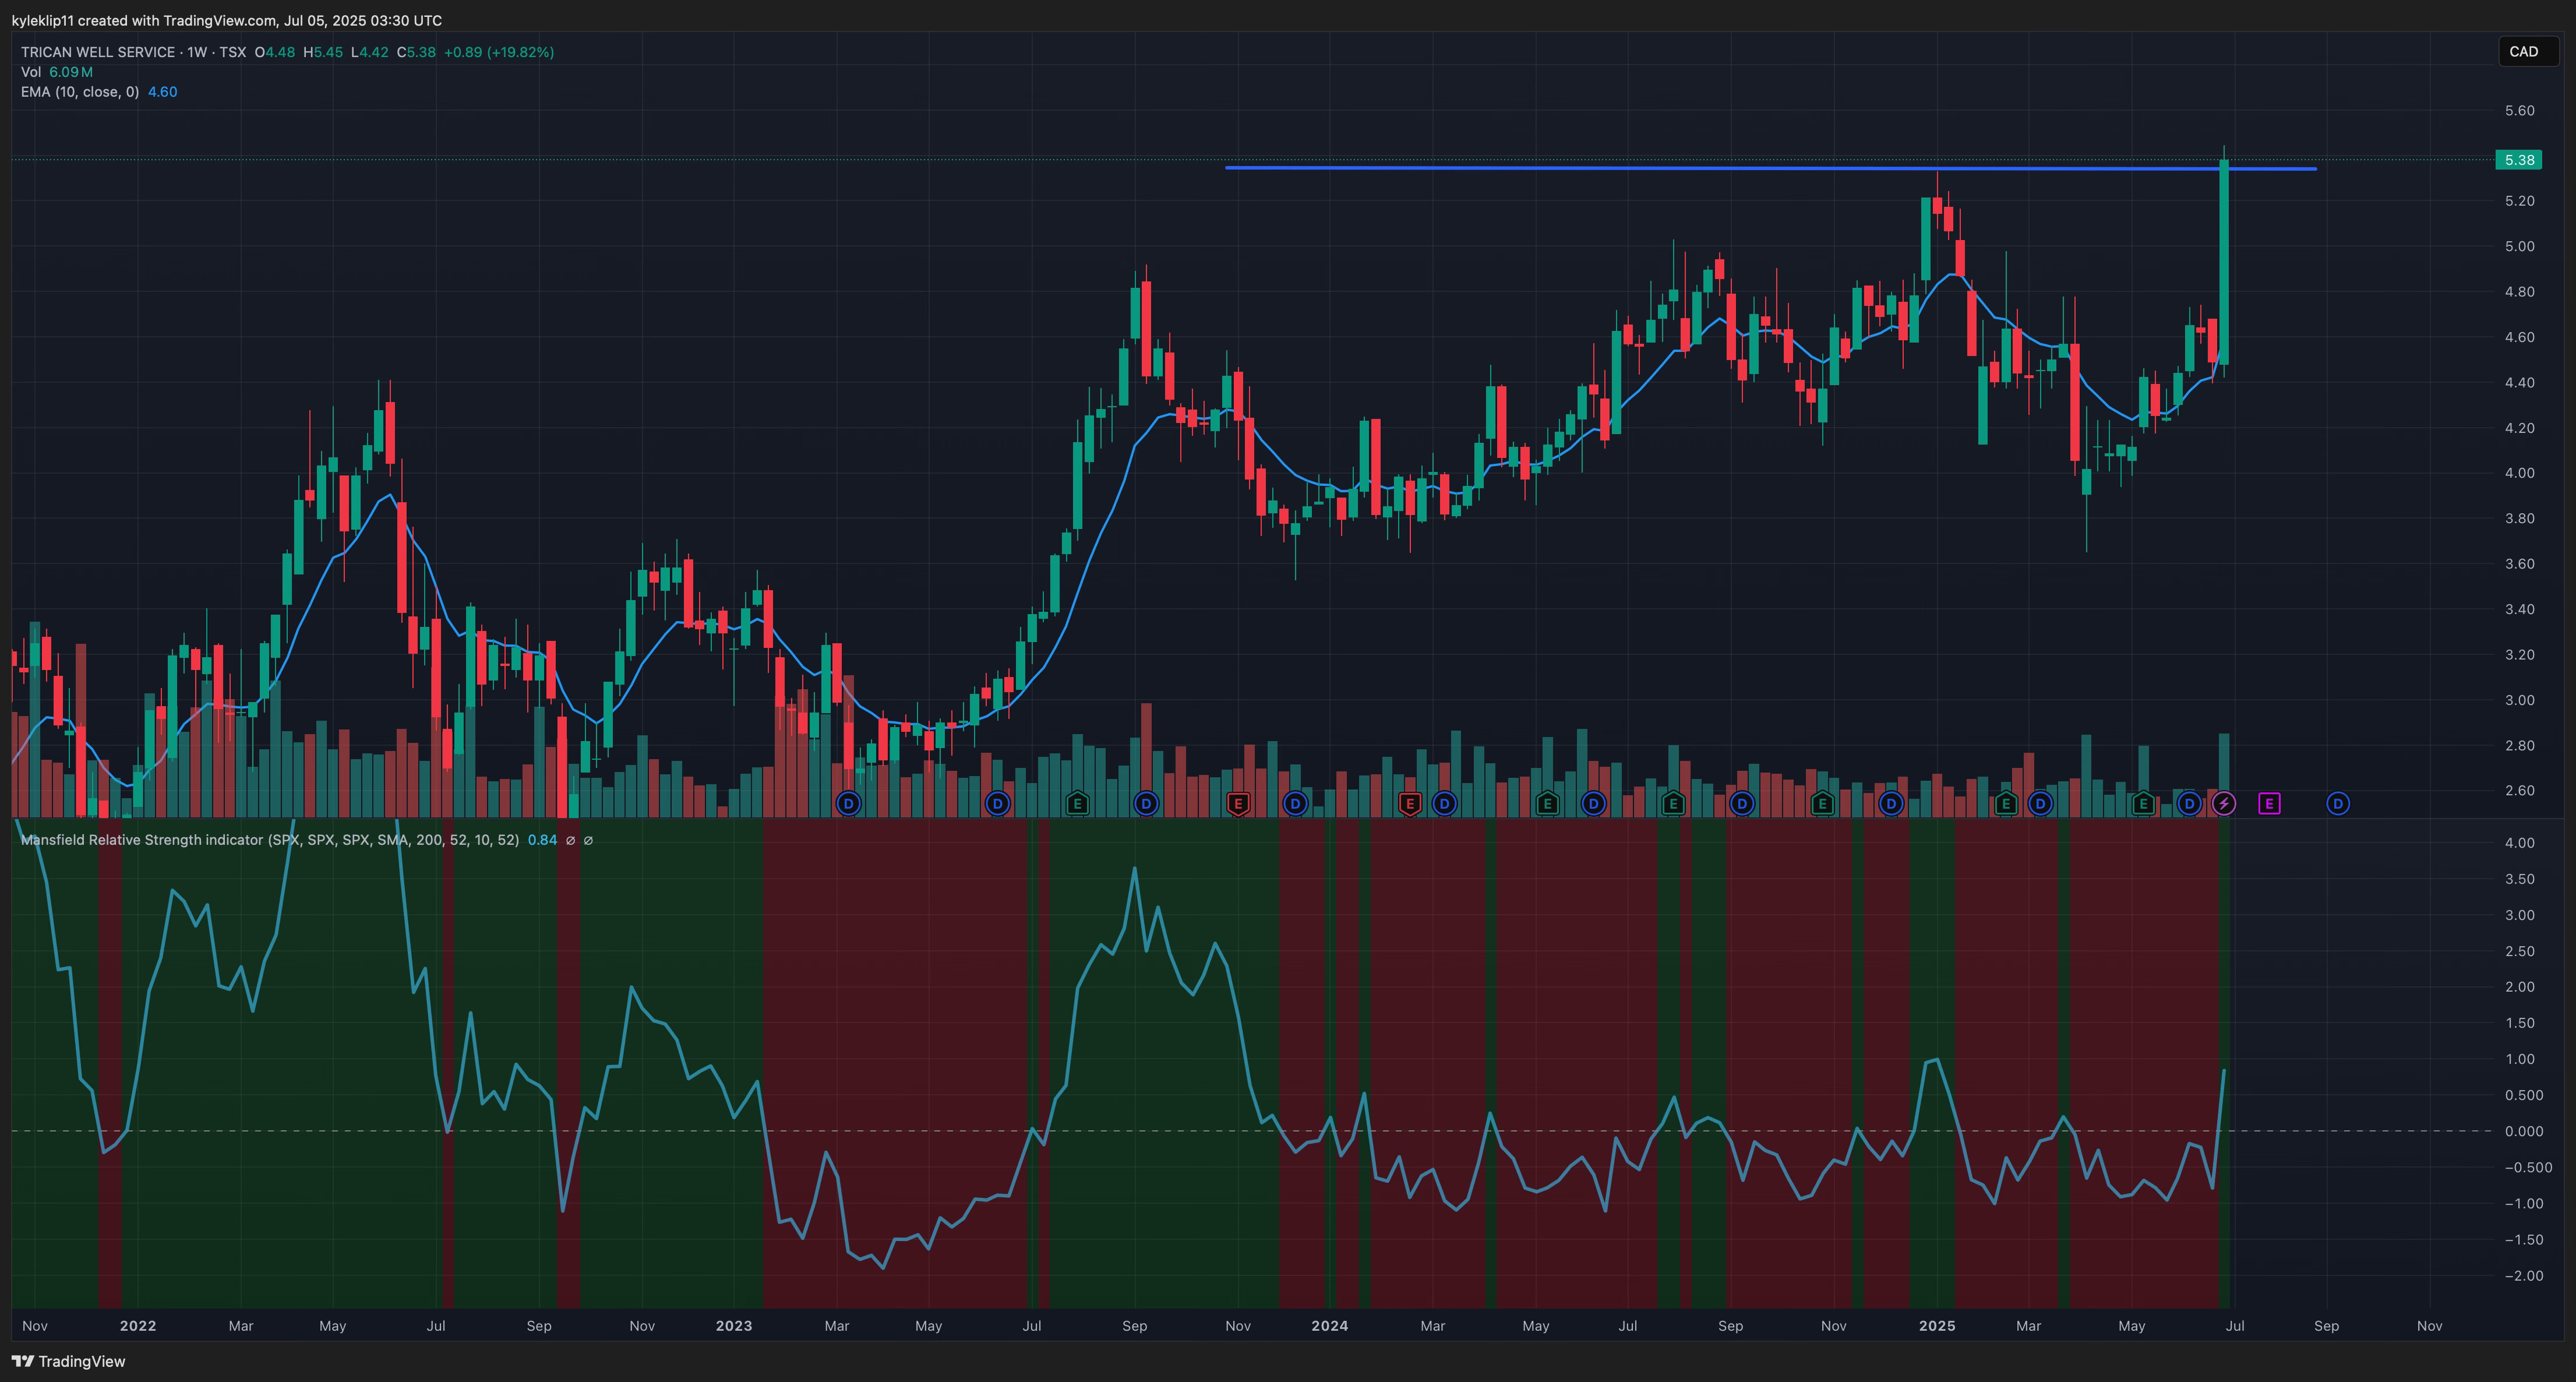Click the Vol 6.09M legend label

(57, 72)
